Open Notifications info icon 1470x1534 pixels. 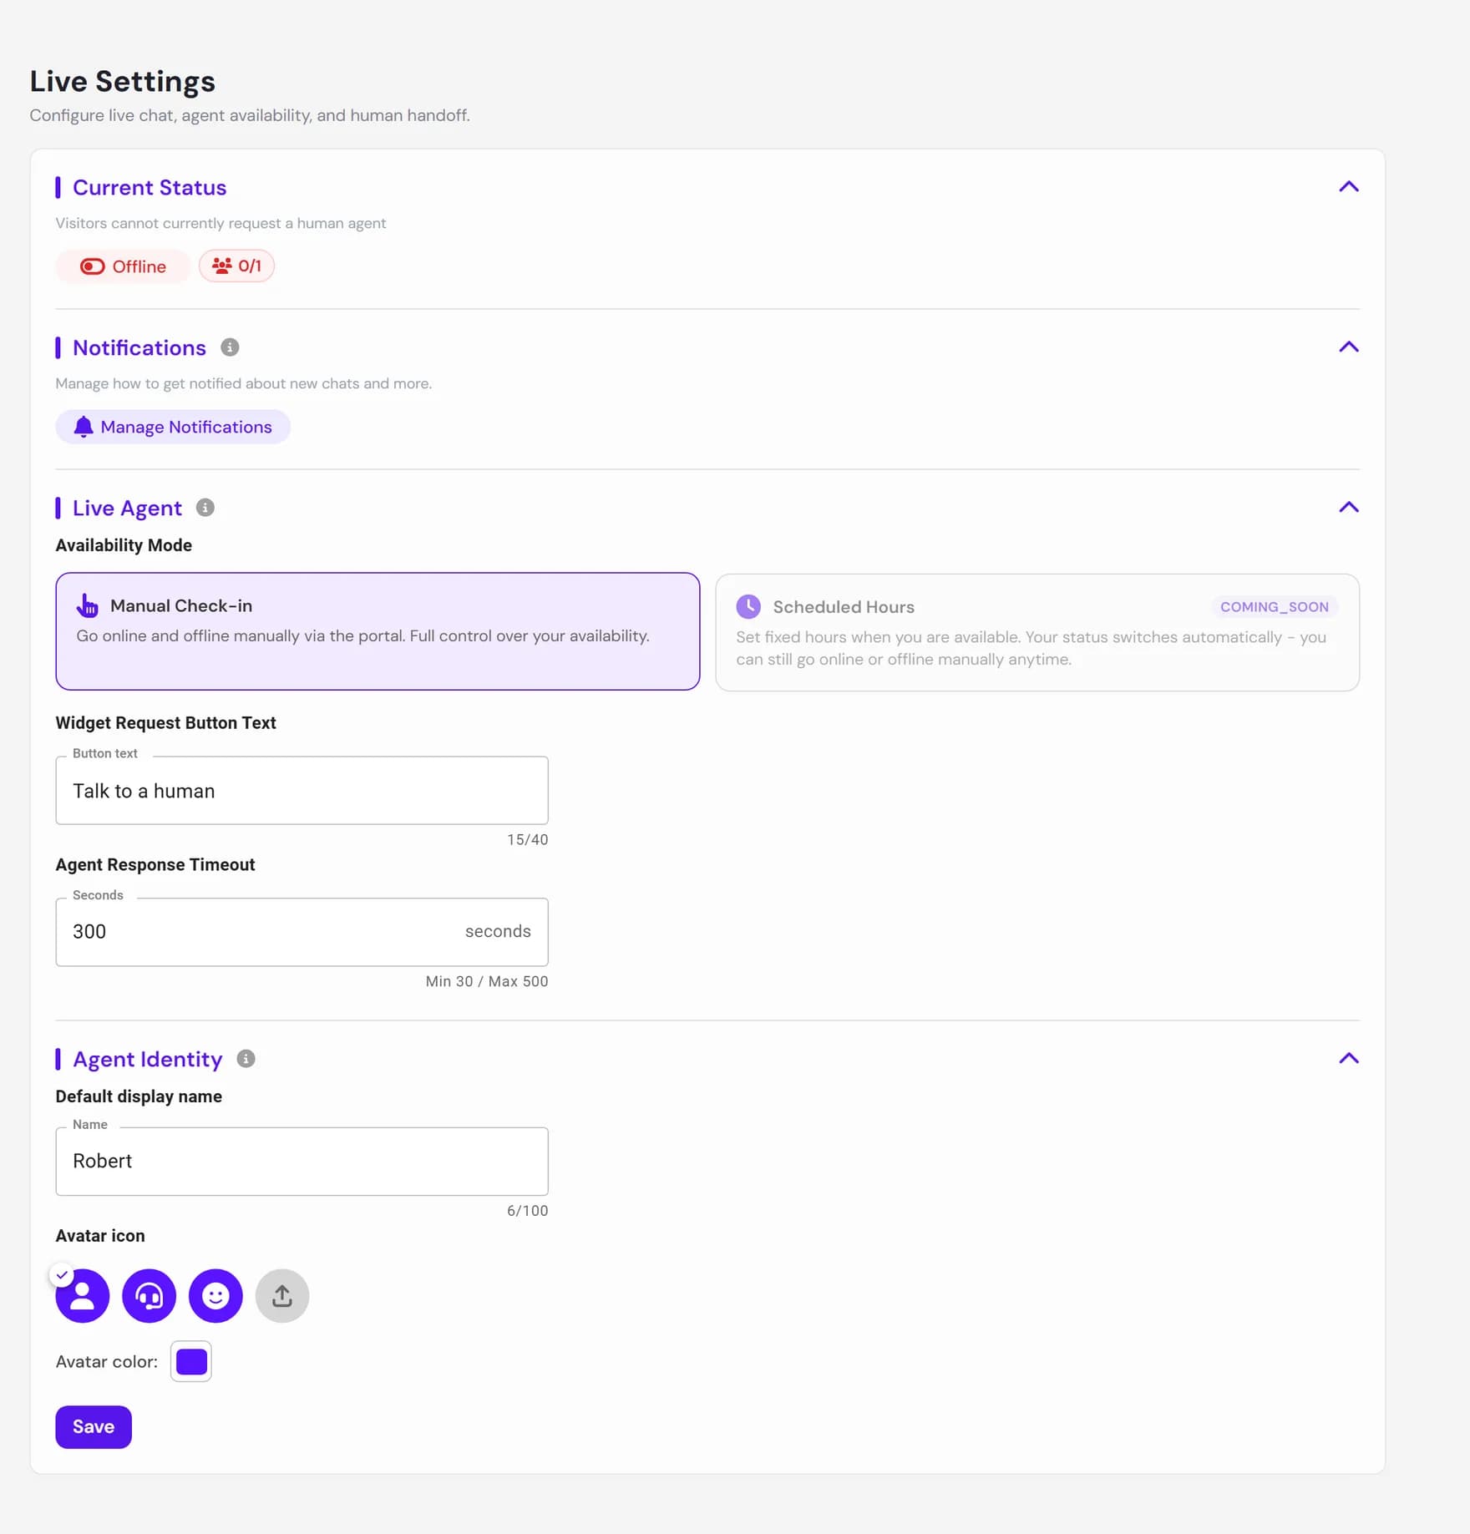click(x=230, y=347)
